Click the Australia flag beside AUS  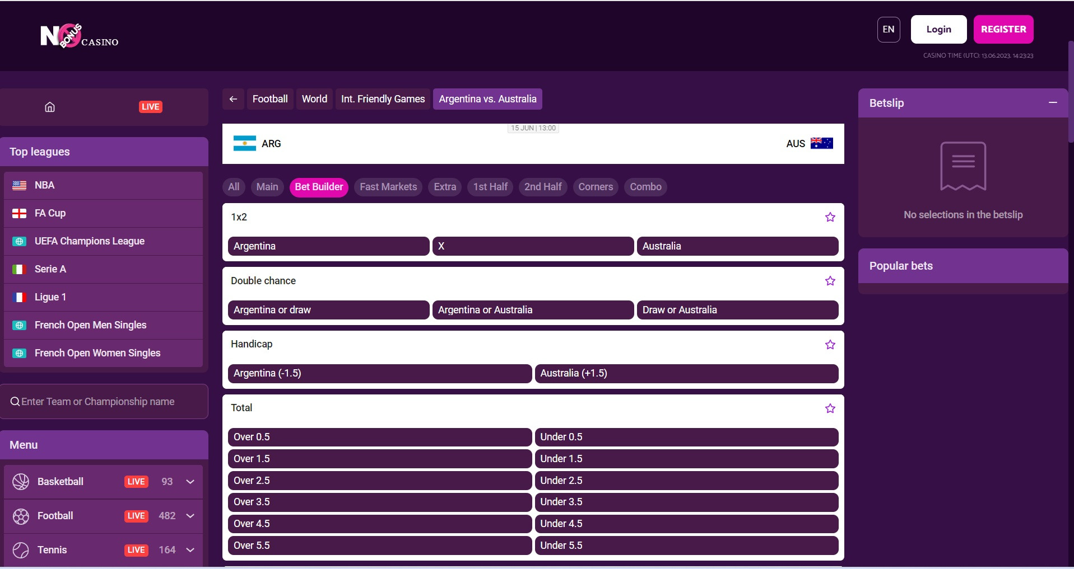point(822,143)
